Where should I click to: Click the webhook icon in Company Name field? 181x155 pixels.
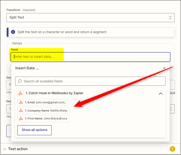click(21, 111)
